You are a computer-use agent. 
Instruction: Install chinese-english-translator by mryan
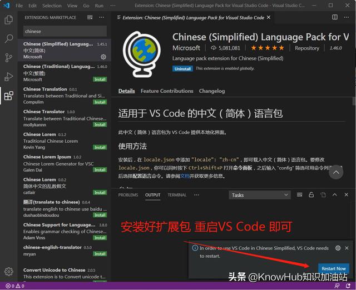click(100, 254)
